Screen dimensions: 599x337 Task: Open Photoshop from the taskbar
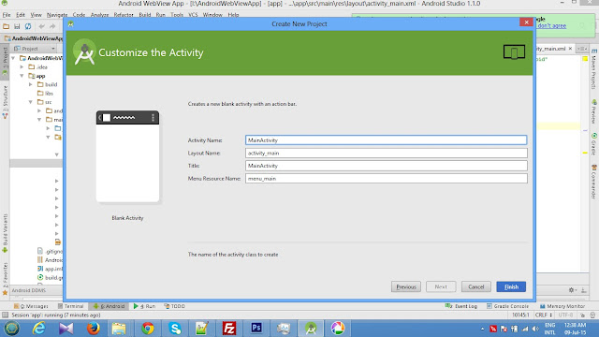[x=256, y=329]
